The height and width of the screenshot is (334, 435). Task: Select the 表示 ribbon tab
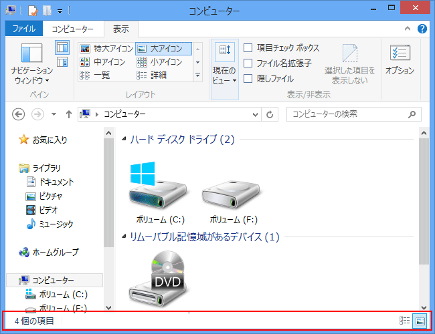tap(121, 29)
